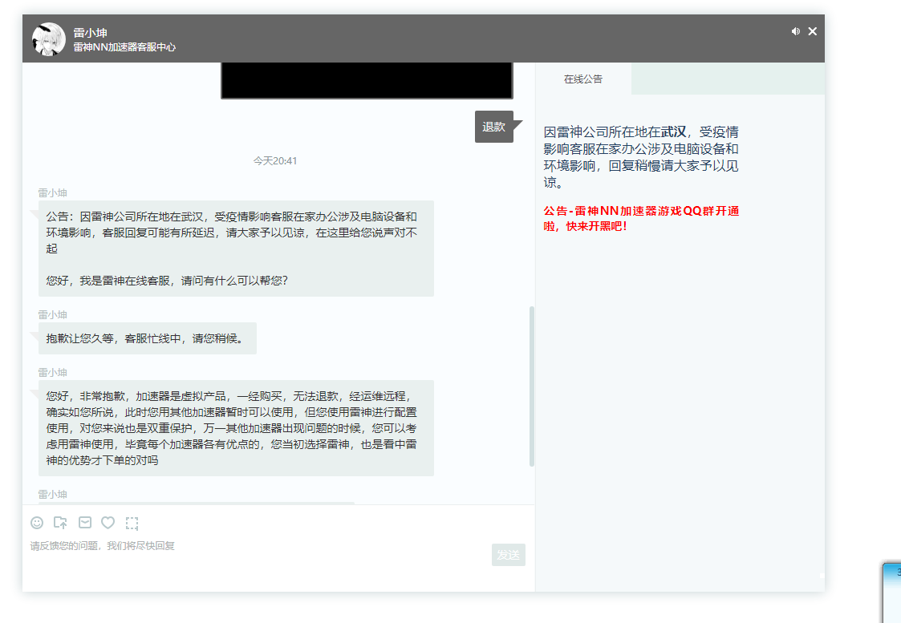The image size is (901, 623).
Task: Click the heart rating icon
Action: pos(108,523)
